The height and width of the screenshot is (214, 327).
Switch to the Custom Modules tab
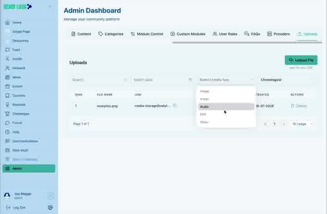pos(188,34)
